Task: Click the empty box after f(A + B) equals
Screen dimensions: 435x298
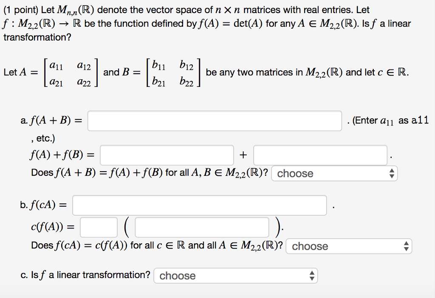Action: (x=215, y=121)
